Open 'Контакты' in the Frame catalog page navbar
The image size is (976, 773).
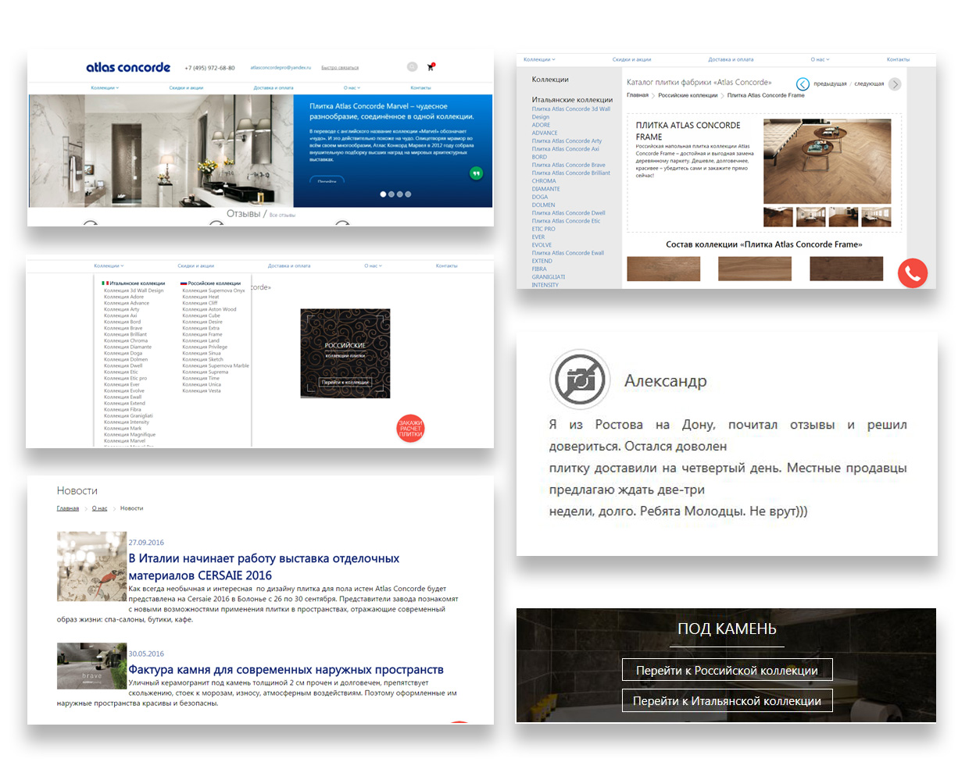click(898, 59)
